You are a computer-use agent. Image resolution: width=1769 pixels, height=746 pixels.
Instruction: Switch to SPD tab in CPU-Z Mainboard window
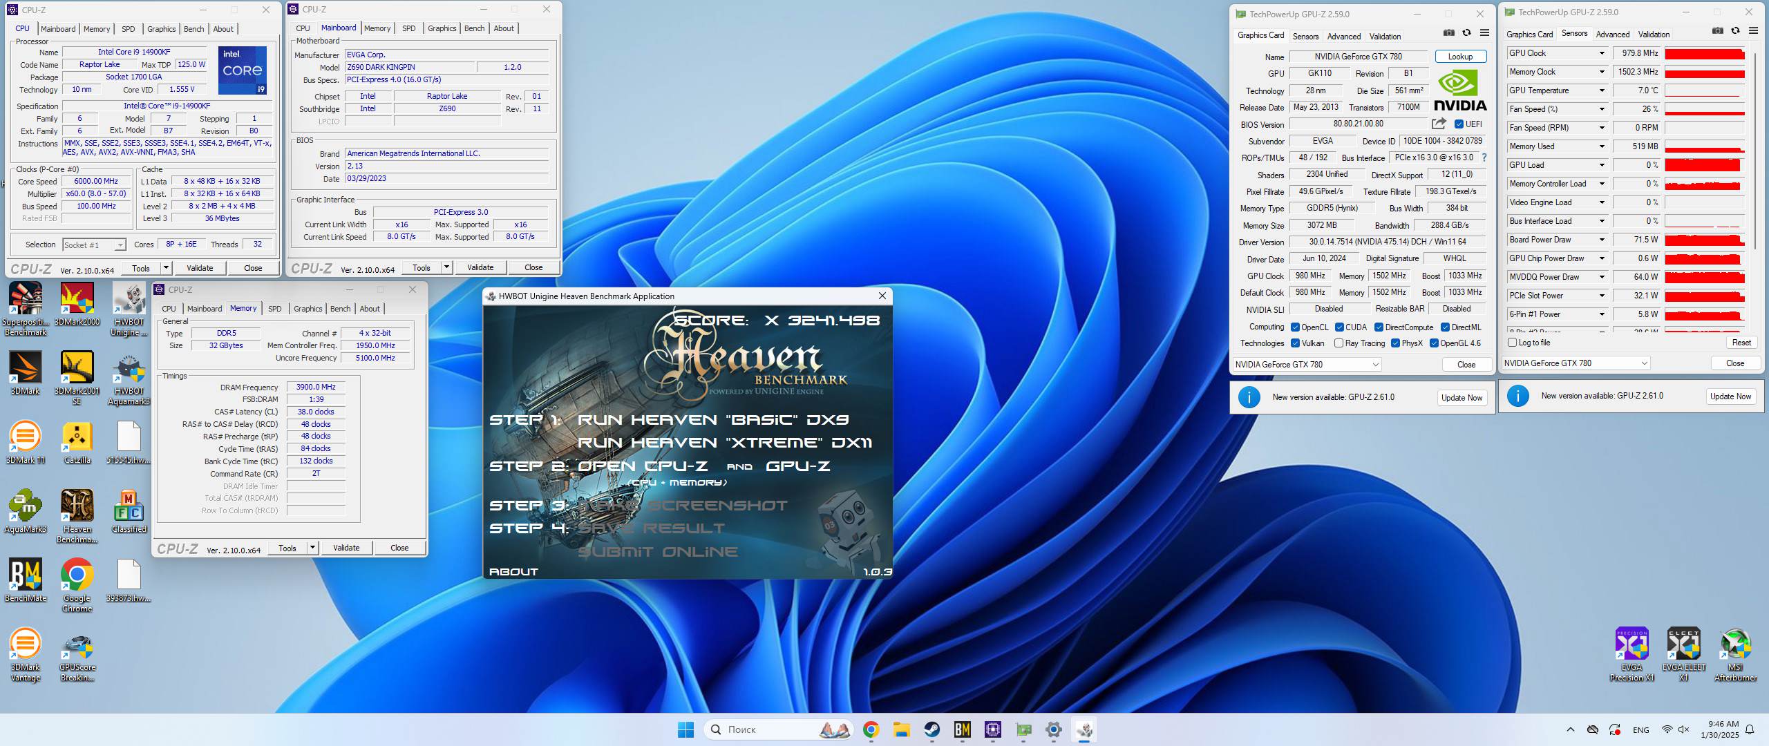click(409, 28)
